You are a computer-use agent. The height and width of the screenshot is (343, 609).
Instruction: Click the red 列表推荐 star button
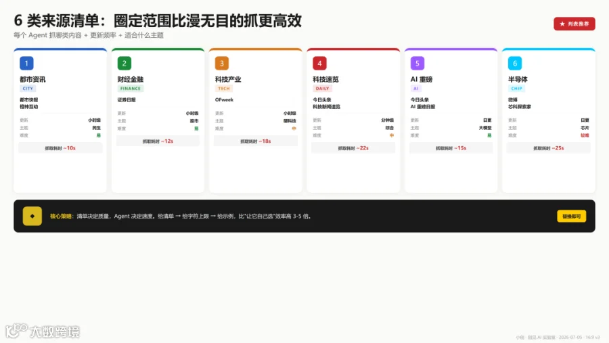click(x=574, y=24)
